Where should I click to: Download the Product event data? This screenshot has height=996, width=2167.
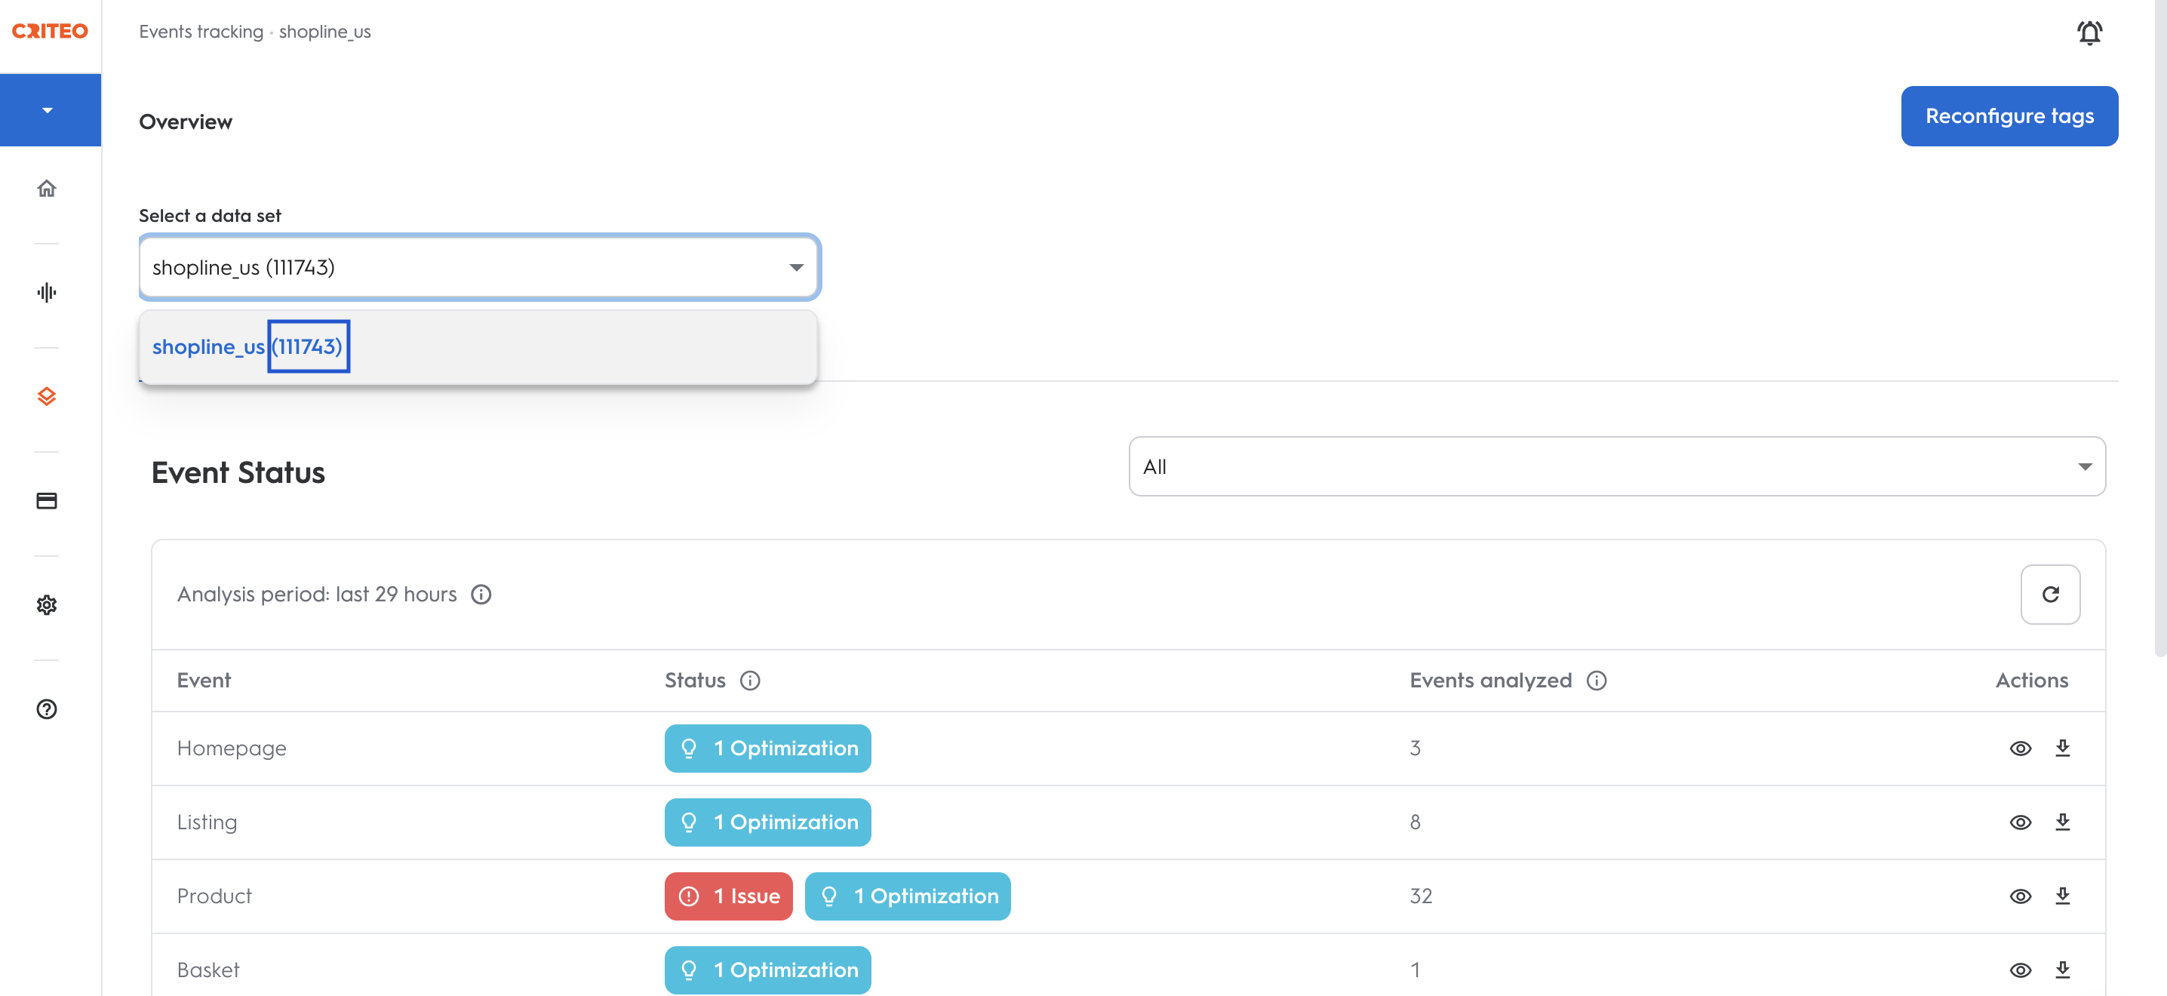pos(2062,896)
